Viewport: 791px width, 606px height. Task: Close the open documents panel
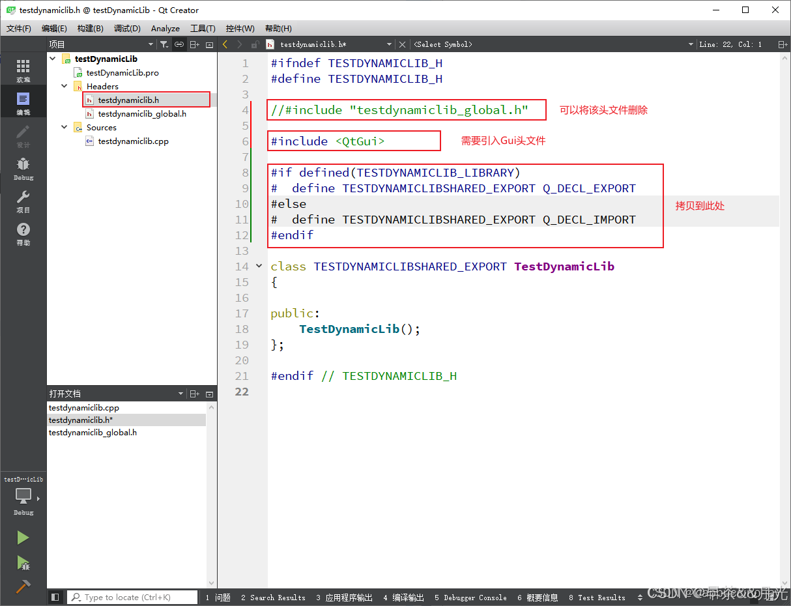click(209, 394)
